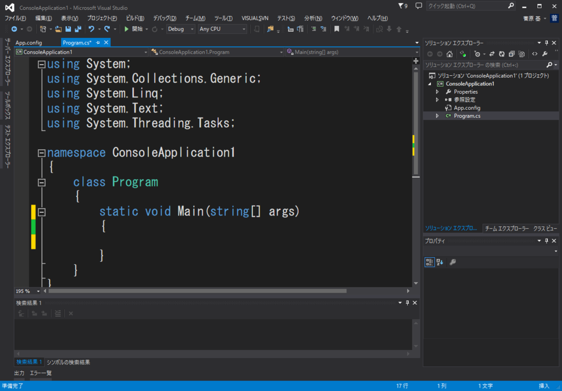
Task: Click the Collapse All icon in Solution Explorer
Action: click(x=512, y=54)
